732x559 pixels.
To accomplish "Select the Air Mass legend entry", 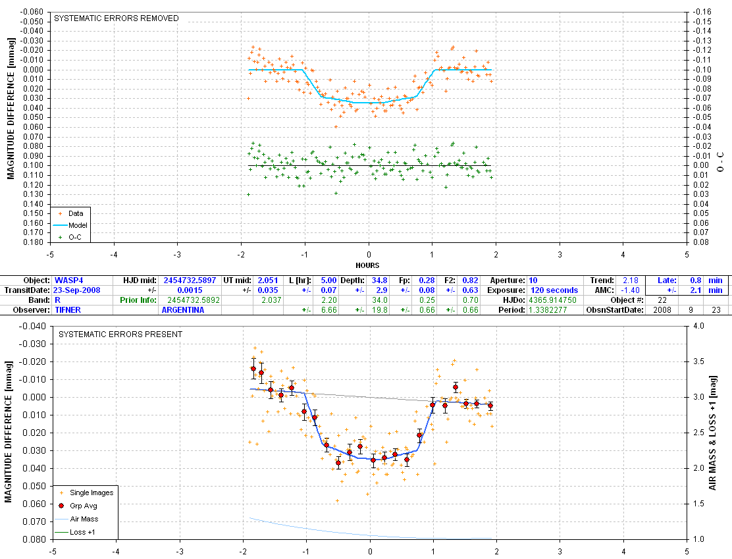I will click(x=77, y=519).
